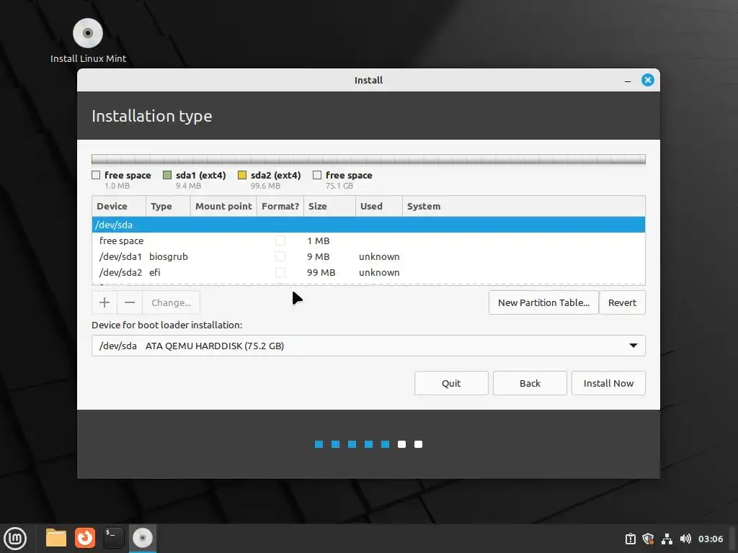Viewport: 738px width, 553px height.
Task: Launch the Files manager from taskbar
Action: pos(56,538)
